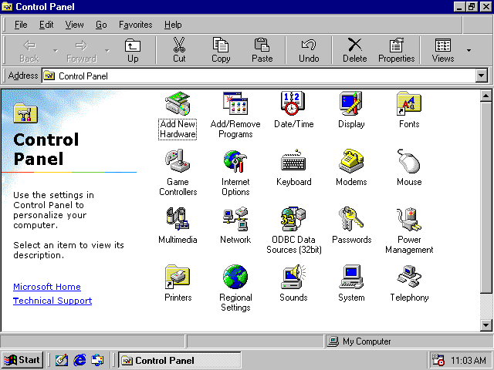Viewport: 494px width, 370px height.
Task: Open the Edit menu
Action: click(46, 25)
